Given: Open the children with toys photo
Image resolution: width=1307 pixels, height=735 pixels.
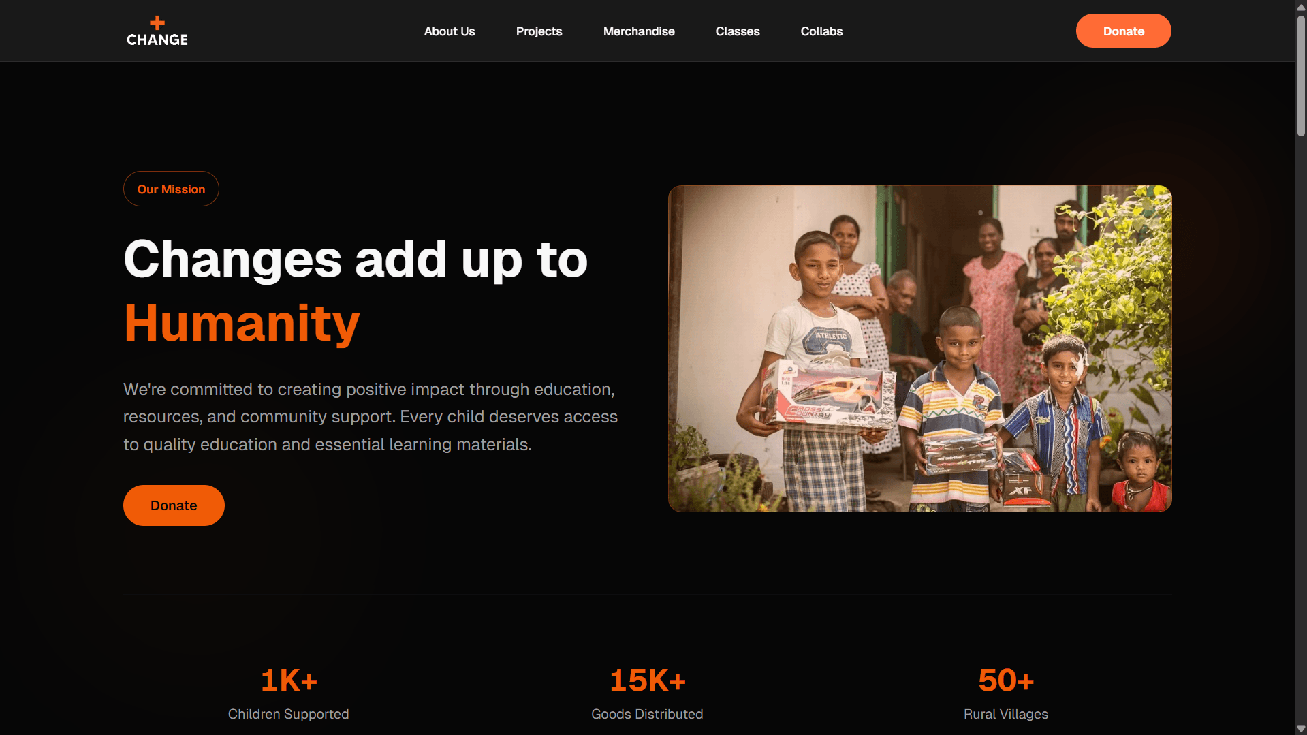Looking at the screenshot, I should tap(919, 349).
